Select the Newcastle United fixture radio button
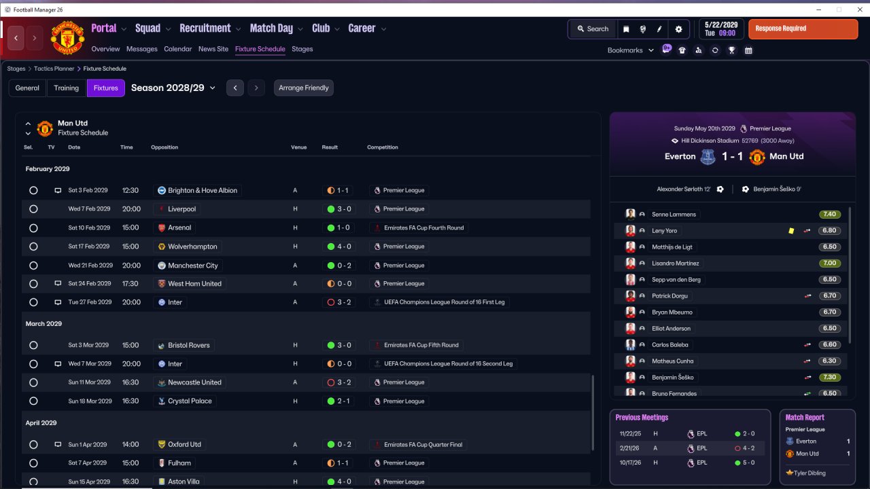 click(x=33, y=382)
